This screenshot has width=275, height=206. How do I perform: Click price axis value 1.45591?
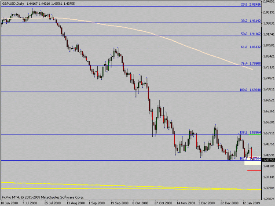[269, 155]
